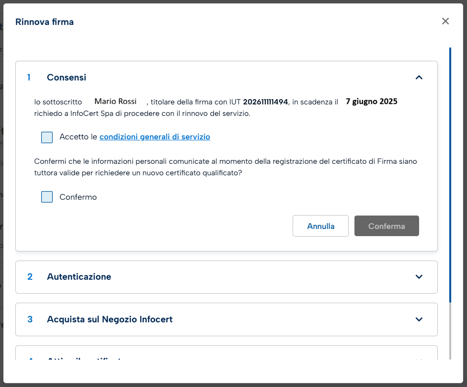Click the signer name Mario Rossi
This screenshot has height=387, width=467.
[115, 102]
